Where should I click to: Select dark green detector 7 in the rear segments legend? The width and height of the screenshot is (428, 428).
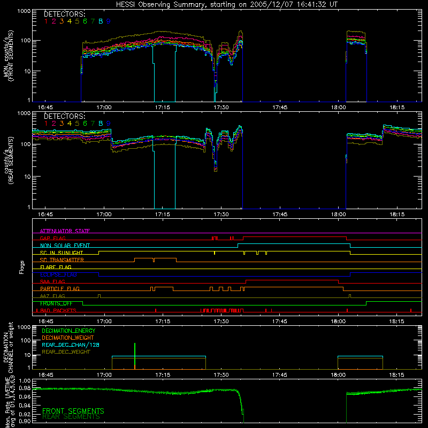93,124
